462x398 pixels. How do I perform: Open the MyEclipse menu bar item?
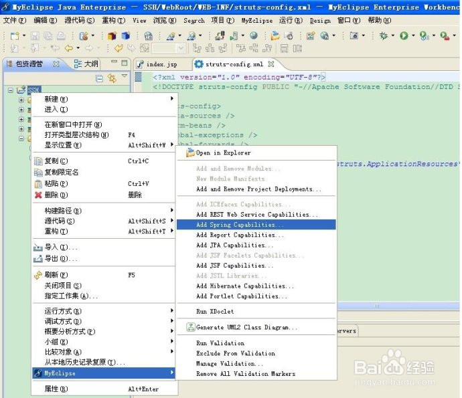point(257,21)
